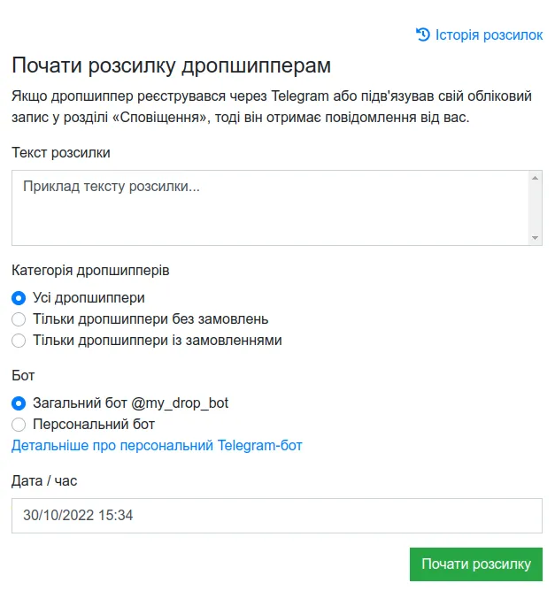The width and height of the screenshot is (555, 606).
Task: Click the Персональний бот label text
Action: pos(94,425)
